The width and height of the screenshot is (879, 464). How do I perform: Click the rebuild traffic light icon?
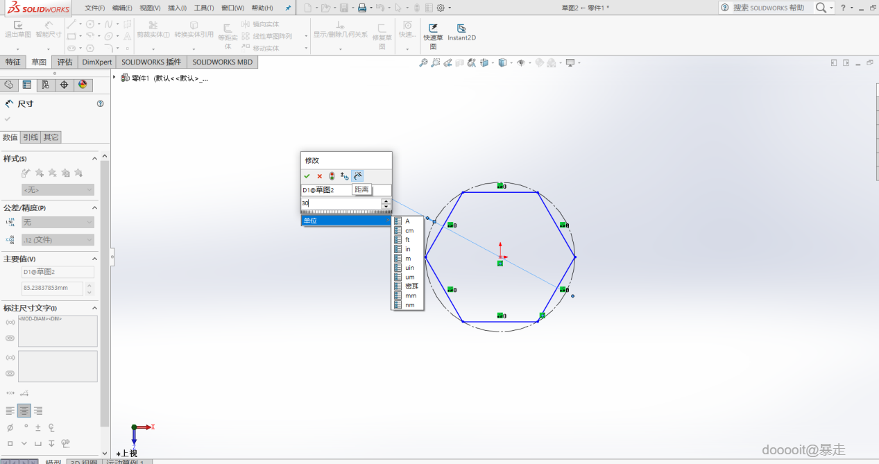click(332, 176)
